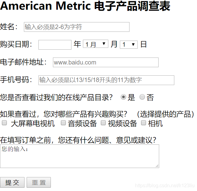
Task: Click the textarea resize handle corner
Action: (x=157, y=166)
